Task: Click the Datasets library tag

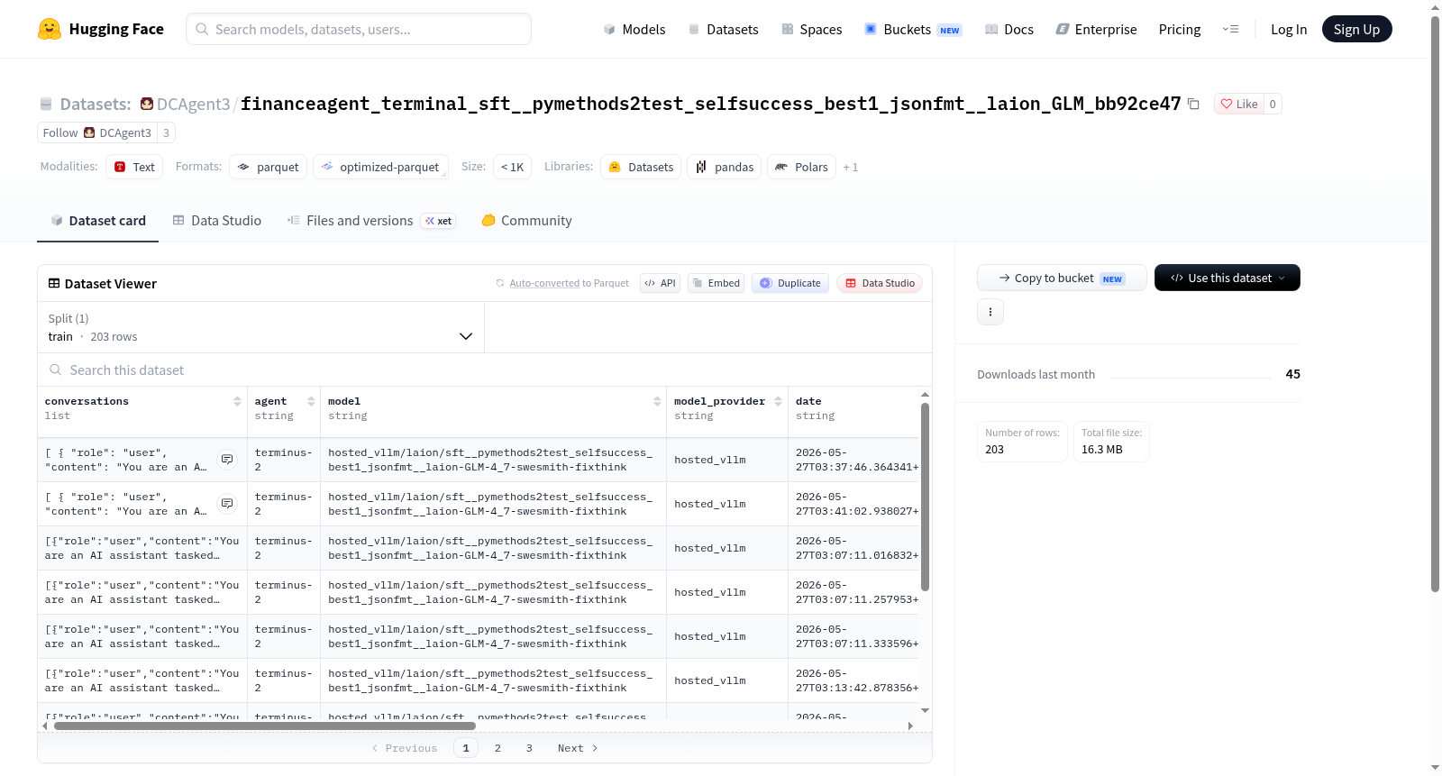Action: click(x=641, y=167)
